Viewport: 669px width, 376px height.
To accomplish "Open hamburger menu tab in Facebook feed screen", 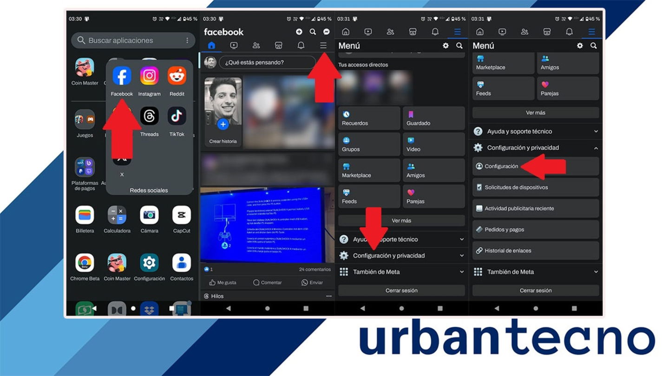I will click(x=323, y=45).
